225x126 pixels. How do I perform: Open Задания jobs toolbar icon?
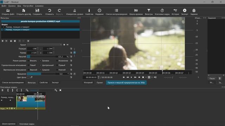point(194,12)
